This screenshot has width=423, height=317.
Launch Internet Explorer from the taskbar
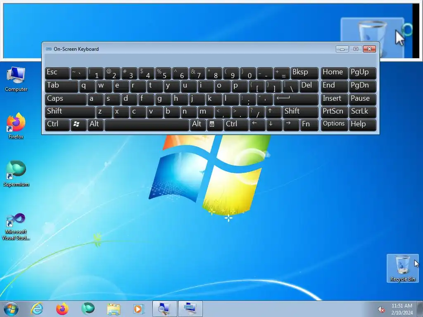[x=37, y=309]
